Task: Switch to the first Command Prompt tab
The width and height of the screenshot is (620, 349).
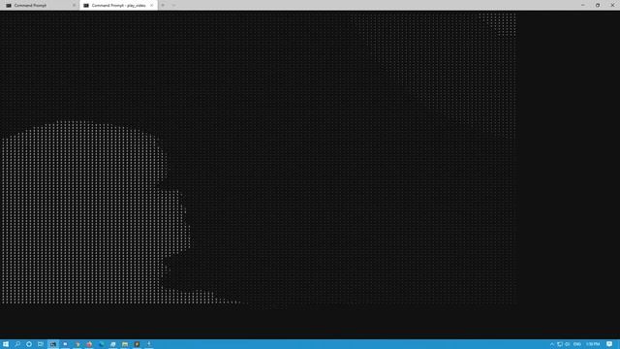Action: coord(40,5)
